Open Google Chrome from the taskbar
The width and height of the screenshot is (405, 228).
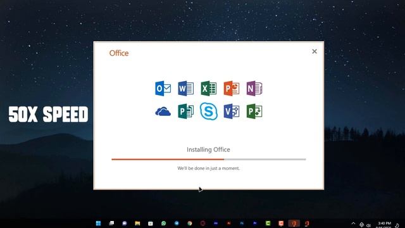190,224
